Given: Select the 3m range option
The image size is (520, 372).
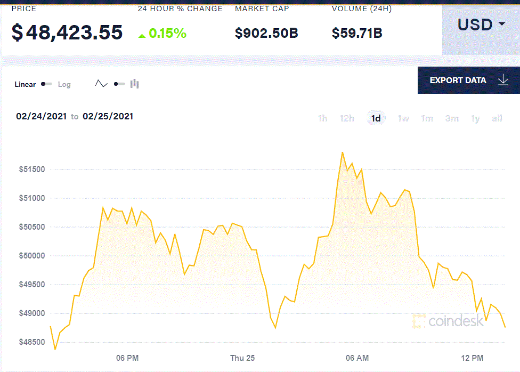Looking at the screenshot, I should (x=451, y=118).
